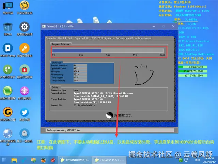The width and height of the screenshot is (218, 164).
Task: Open the 手动安装系统 ghost icon
Action: (x=25, y=8)
